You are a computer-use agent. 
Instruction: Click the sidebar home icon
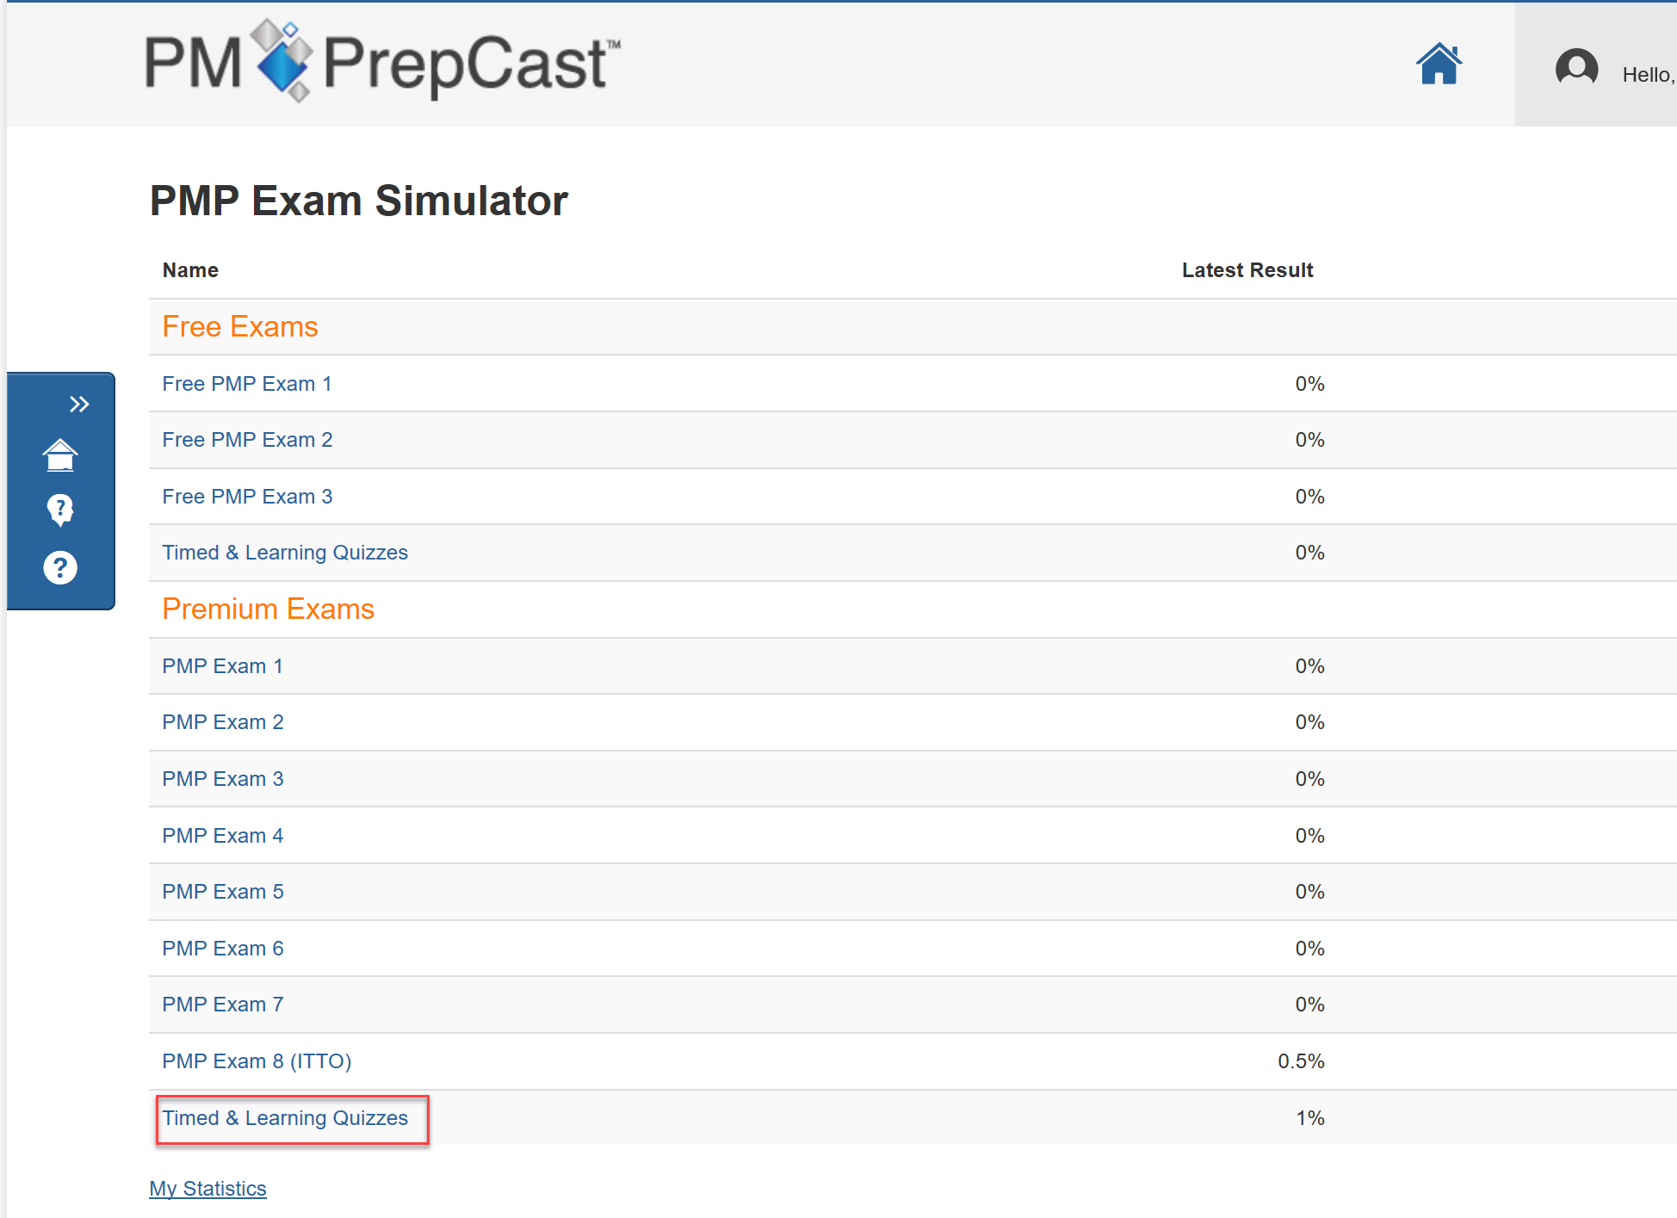[x=60, y=455]
